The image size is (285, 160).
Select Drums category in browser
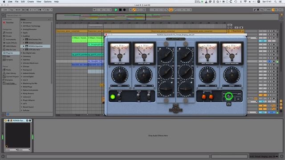9,36
